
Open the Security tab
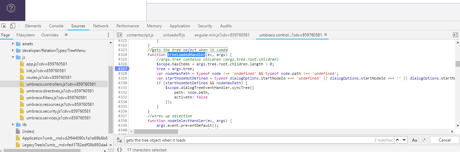tap(205, 26)
